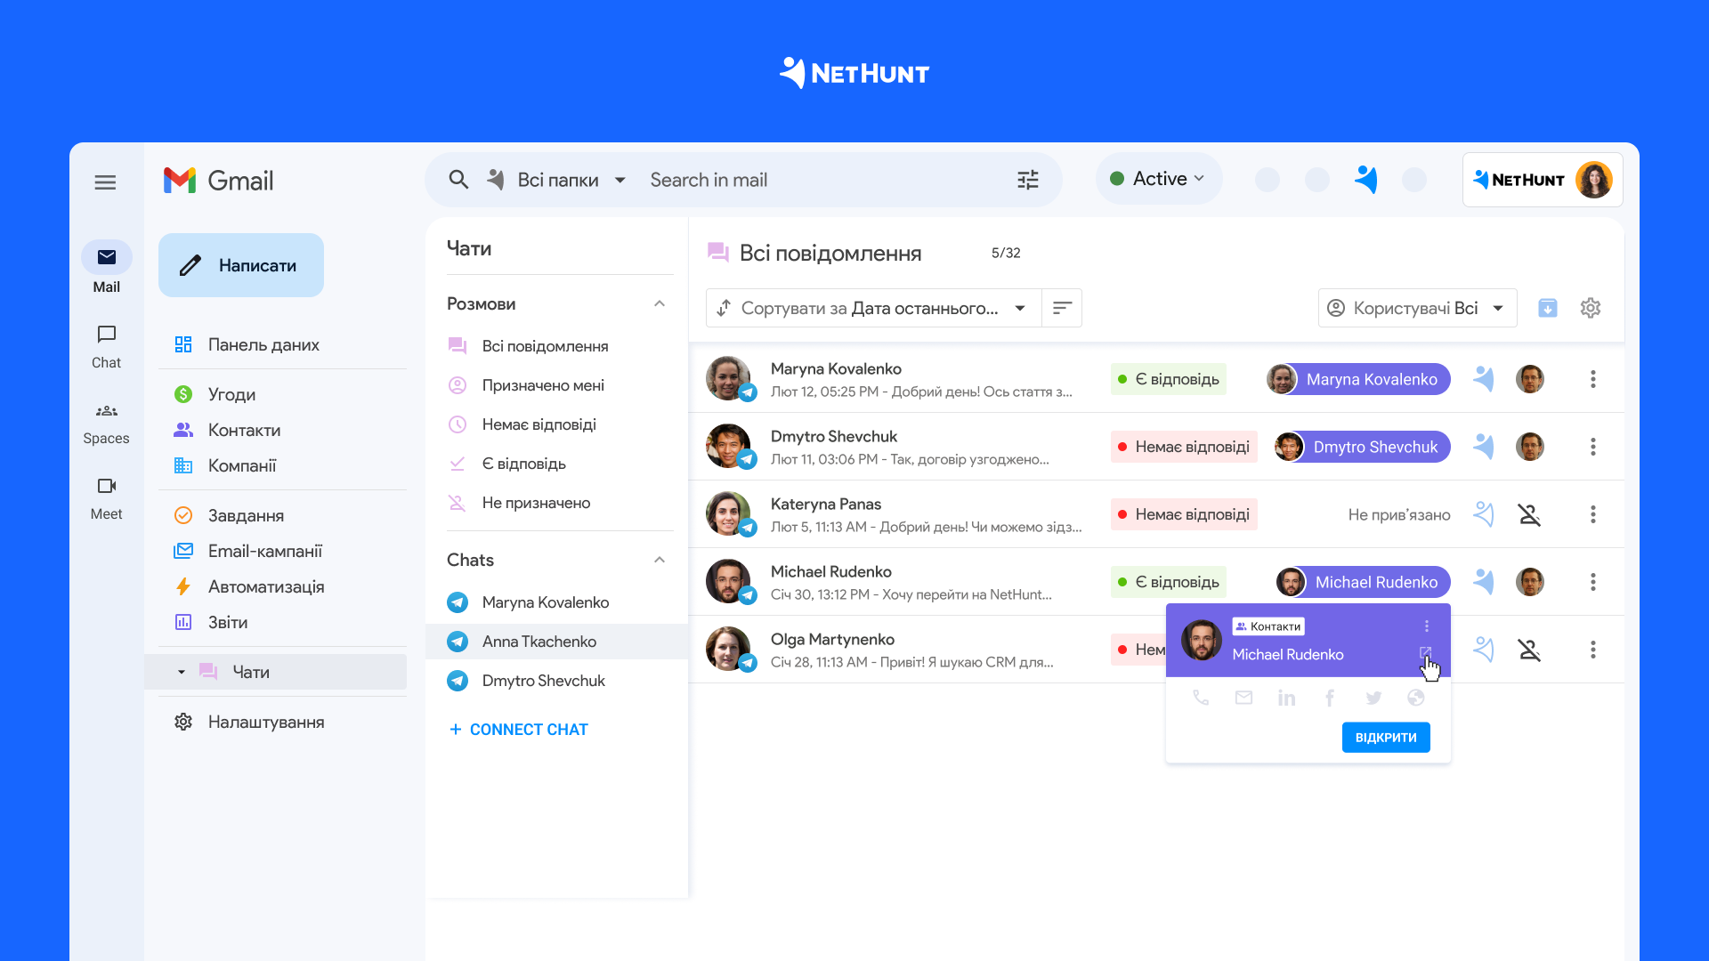Click edit icon on Michael Rudenko popup card
This screenshot has height=961, width=1709.
coord(1425,653)
